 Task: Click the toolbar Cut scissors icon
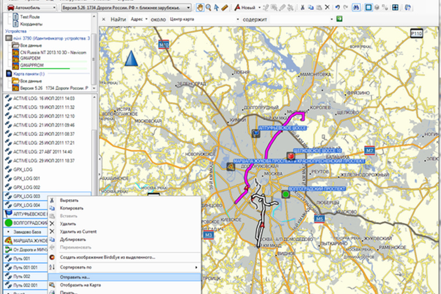click(x=303, y=8)
